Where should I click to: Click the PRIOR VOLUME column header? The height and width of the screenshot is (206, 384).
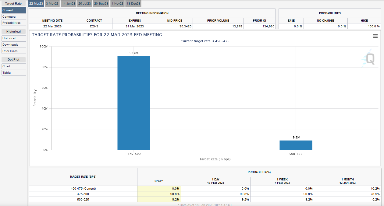click(x=218, y=21)
